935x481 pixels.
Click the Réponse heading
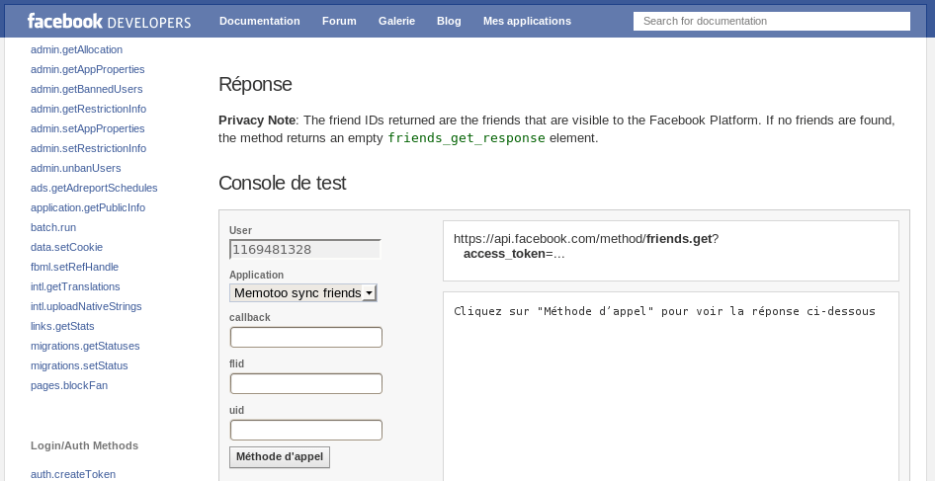point(255,83)
